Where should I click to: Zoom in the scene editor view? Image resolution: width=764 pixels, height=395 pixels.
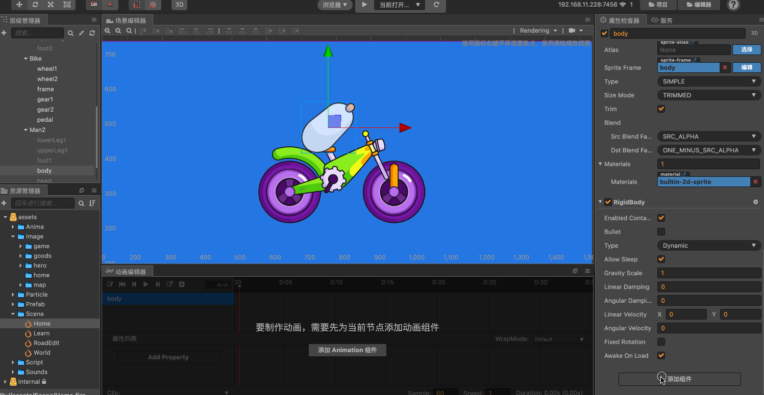tap(108, 31)
